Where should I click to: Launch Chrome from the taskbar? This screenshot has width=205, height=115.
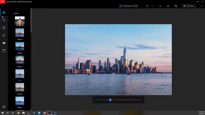point(18,113)
